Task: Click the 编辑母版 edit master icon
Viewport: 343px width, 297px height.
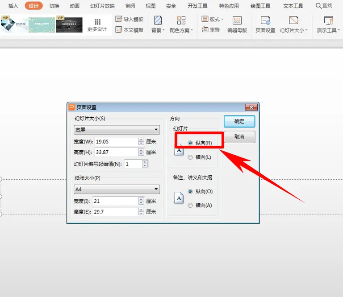Action: coord(237,21)
